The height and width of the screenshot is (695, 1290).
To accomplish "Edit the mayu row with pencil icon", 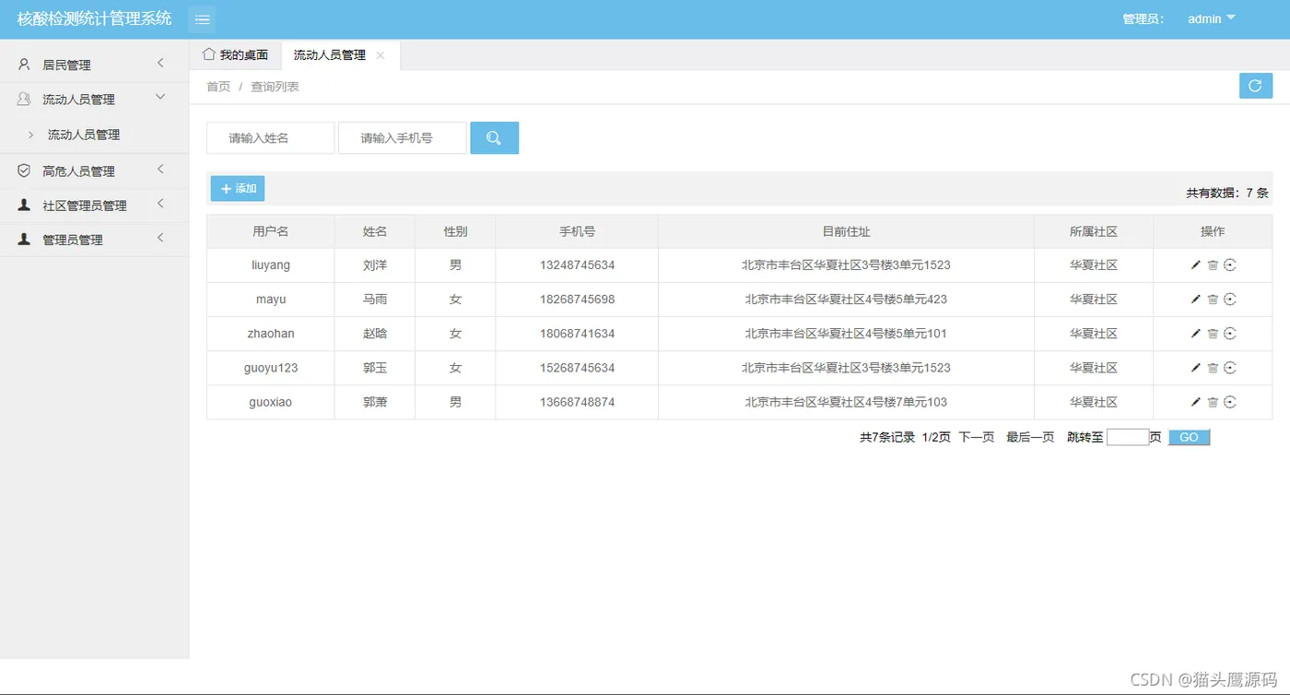I will click(x=1196, y=300).
